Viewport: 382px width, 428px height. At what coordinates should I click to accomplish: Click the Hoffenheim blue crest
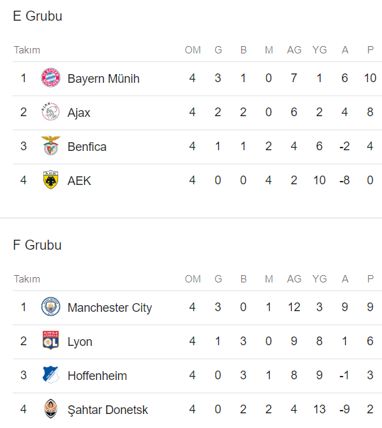click(51, 375)
